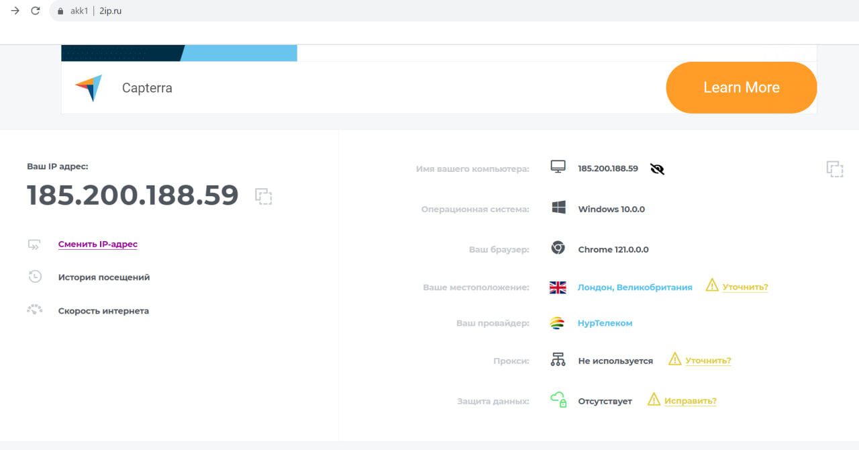Click the 'Ваш IP адрес:' label

(57, 166)
